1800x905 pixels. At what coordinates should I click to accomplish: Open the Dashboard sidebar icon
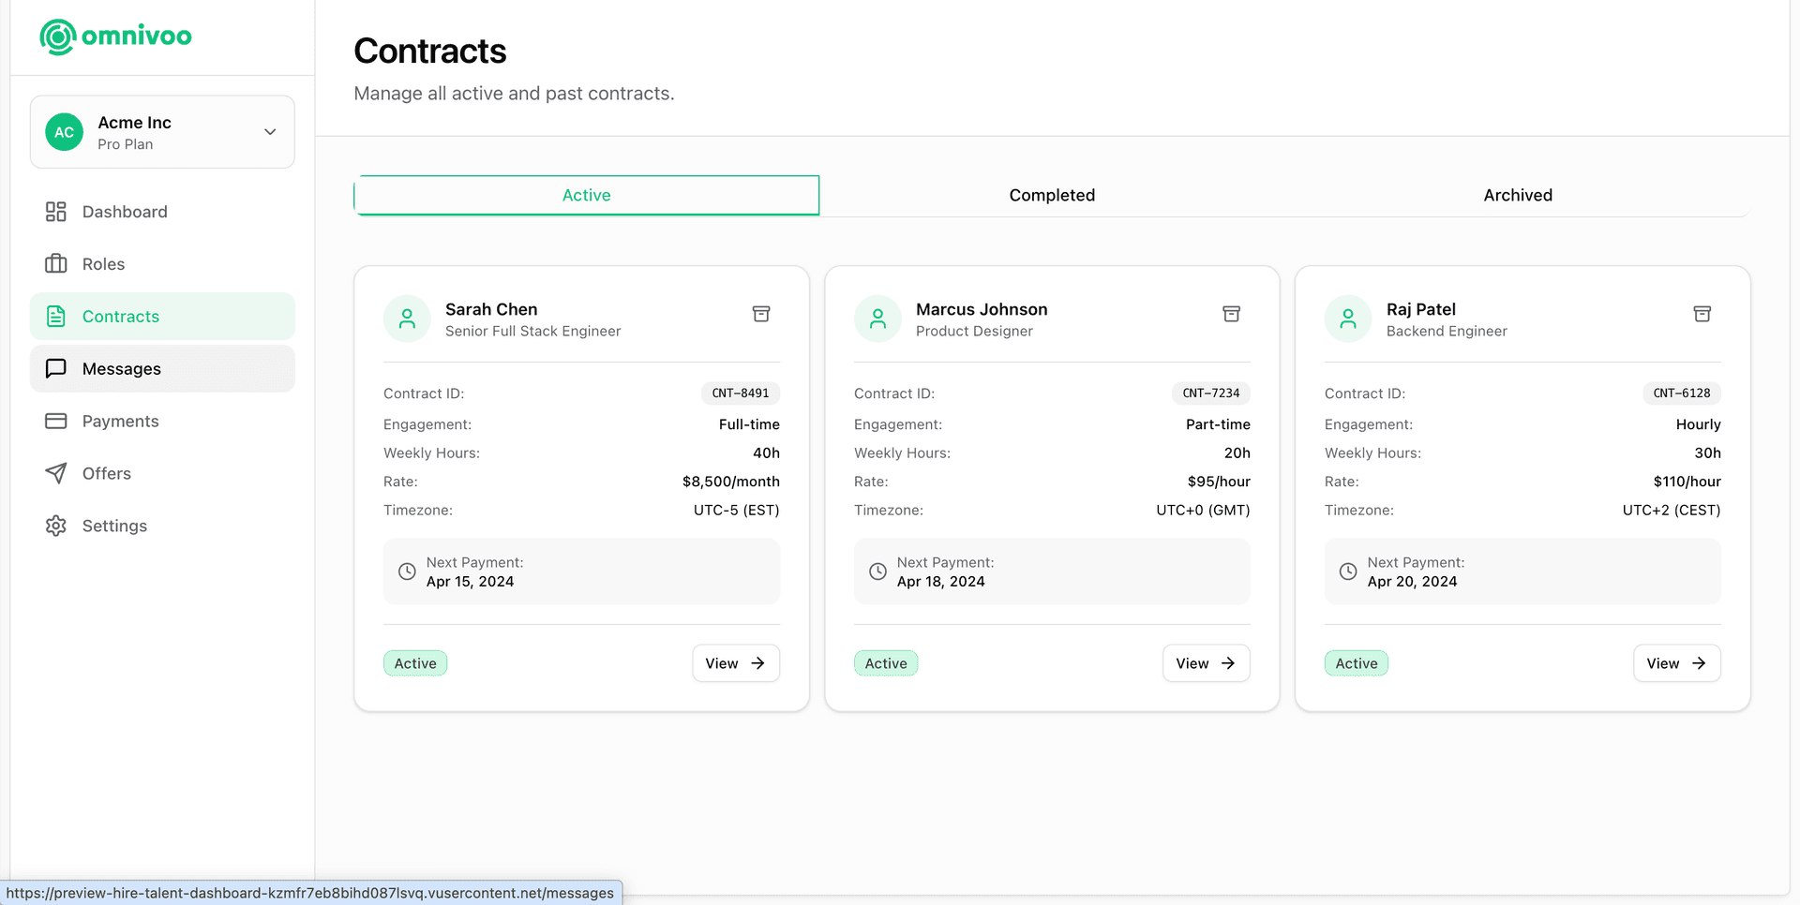(56, 212)
